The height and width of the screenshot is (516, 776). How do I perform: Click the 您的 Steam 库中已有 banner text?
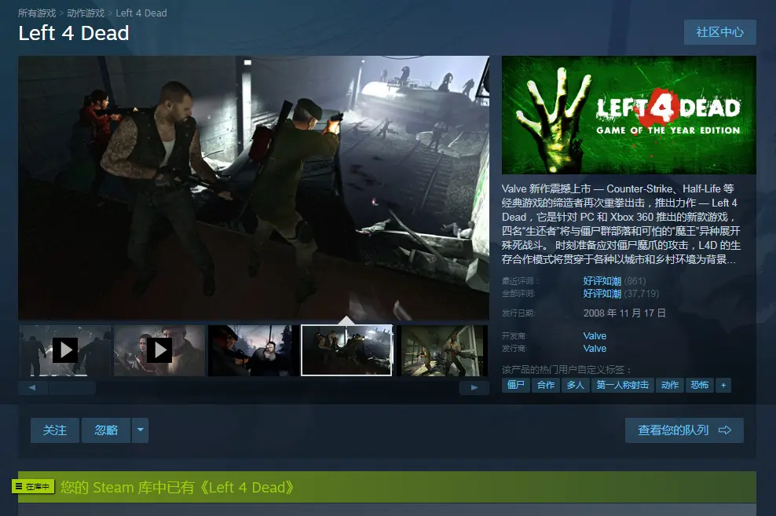[x=178, y=487]
